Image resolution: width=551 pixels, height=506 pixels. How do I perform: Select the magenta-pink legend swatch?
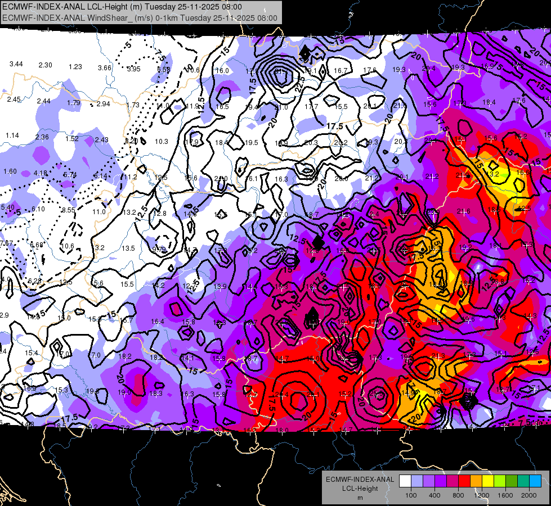453,481
